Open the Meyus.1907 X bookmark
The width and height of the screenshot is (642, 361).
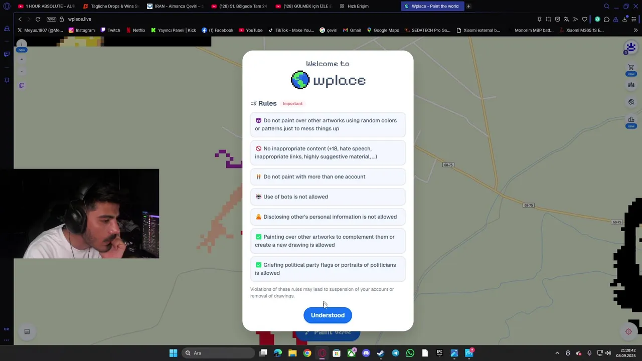(x=40, y=30)
